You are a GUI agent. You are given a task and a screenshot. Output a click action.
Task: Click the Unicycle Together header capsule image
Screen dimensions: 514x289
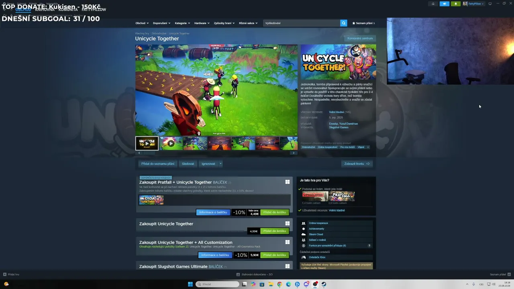pos(339,62)
